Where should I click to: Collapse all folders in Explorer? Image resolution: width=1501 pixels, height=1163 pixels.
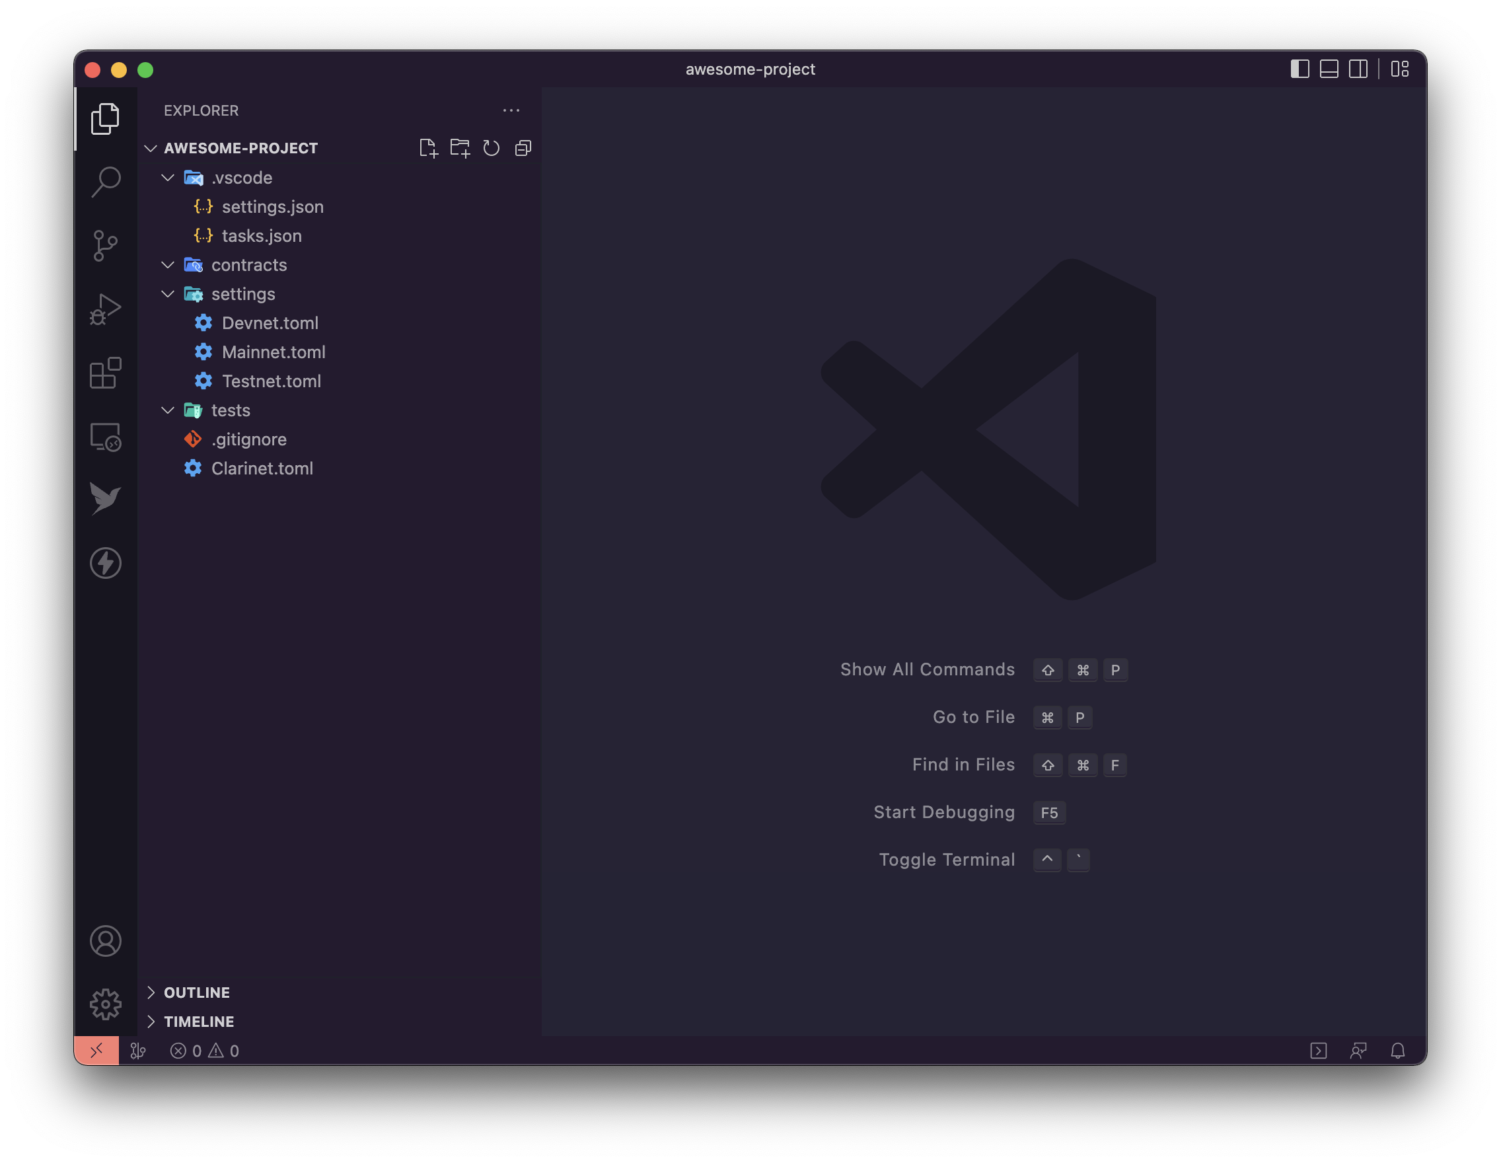523,149
